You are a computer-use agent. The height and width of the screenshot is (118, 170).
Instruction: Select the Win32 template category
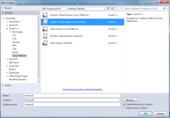click(x=15, y=52)
